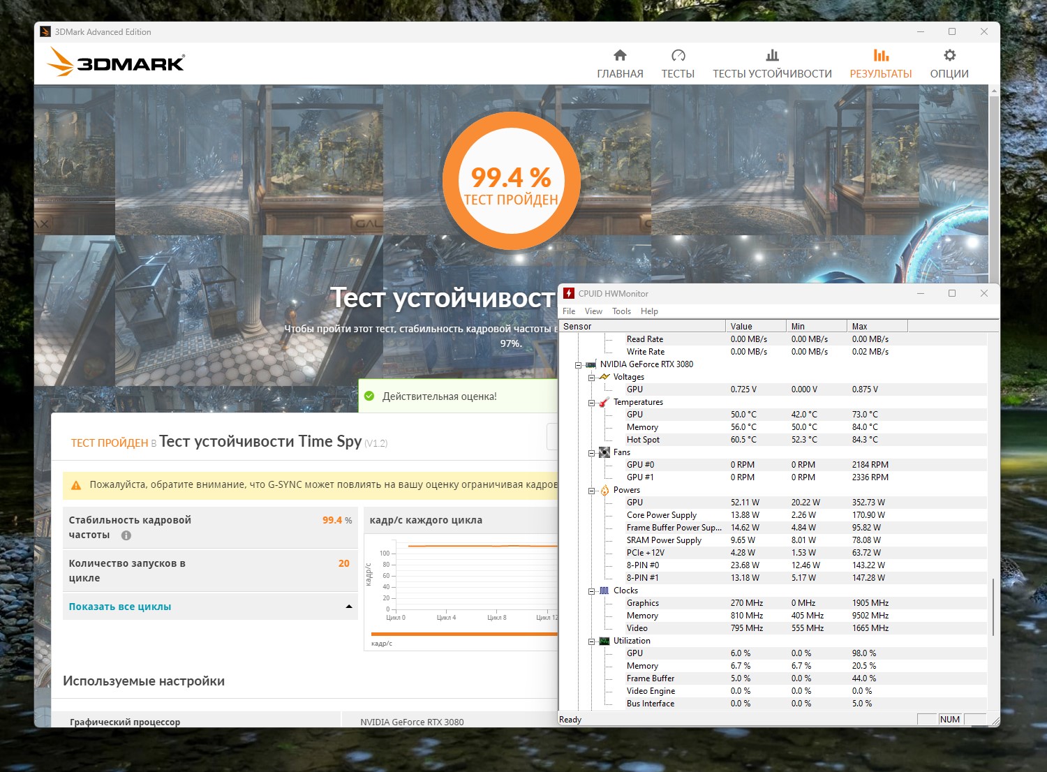The width and height of the screenshot is (1047, 772).
Task: Click the orange results chart icon
Action: (881, 55)
